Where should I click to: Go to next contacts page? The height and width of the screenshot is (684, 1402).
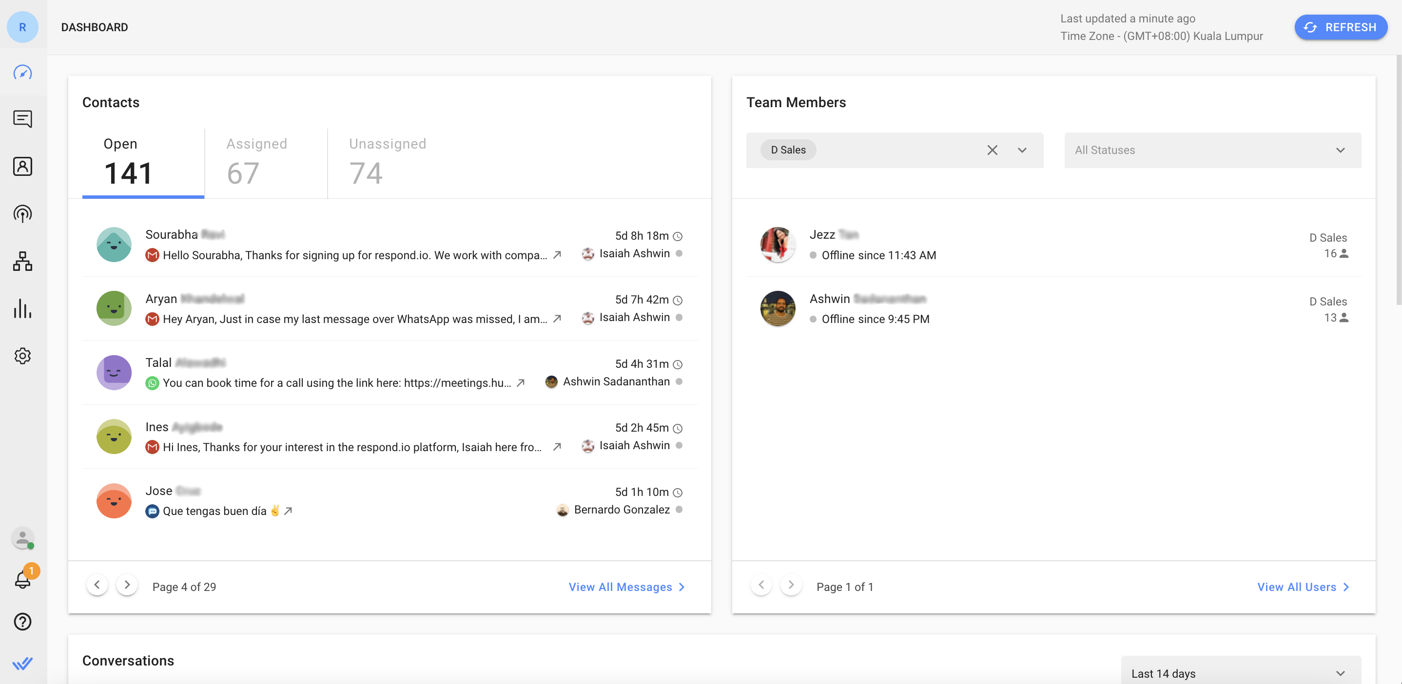tap(127, 585)
